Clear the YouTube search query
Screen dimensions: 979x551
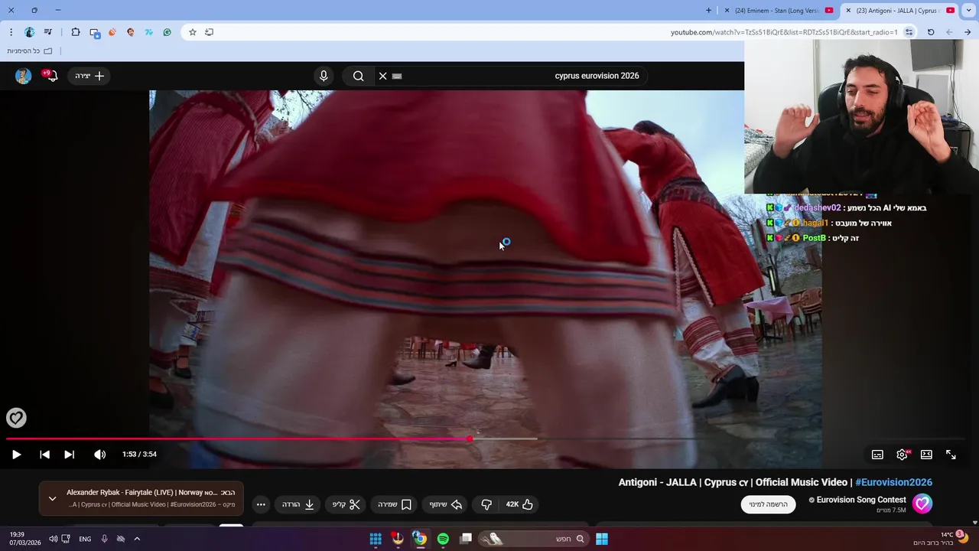382,76
